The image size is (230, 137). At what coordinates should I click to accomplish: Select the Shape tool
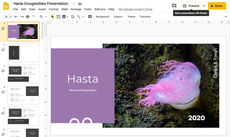coord(73,17)
